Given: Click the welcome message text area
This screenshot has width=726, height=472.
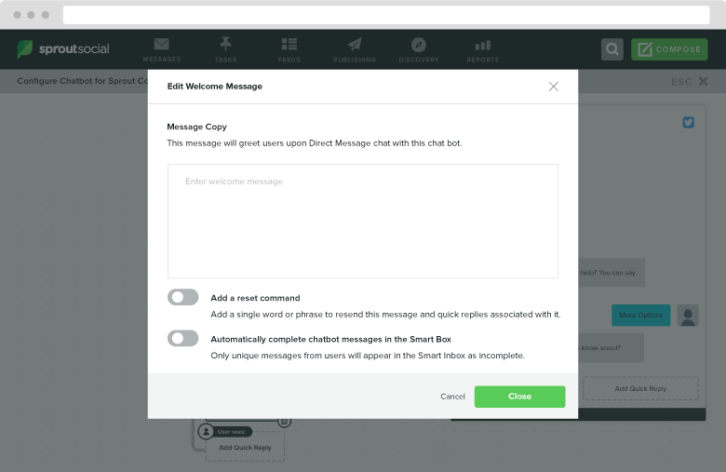Looking at the screenshot, I should click(363, 221).
